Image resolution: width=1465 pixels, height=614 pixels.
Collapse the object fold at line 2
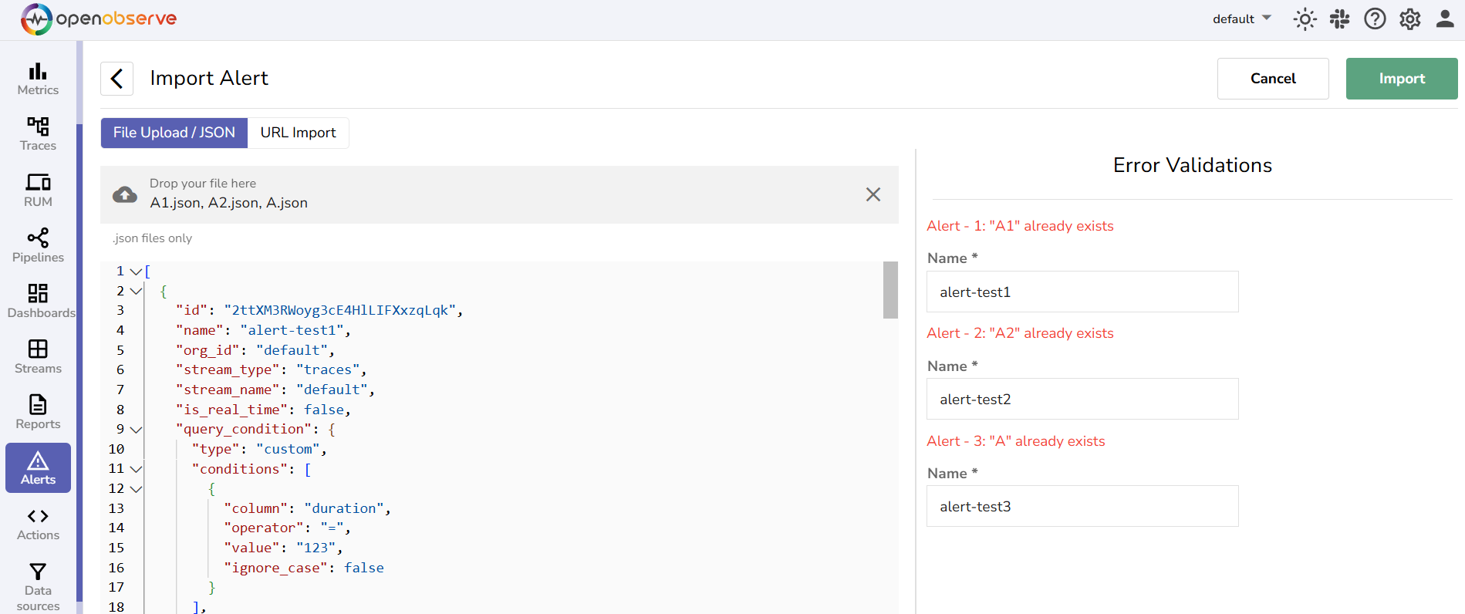(136, 292)
